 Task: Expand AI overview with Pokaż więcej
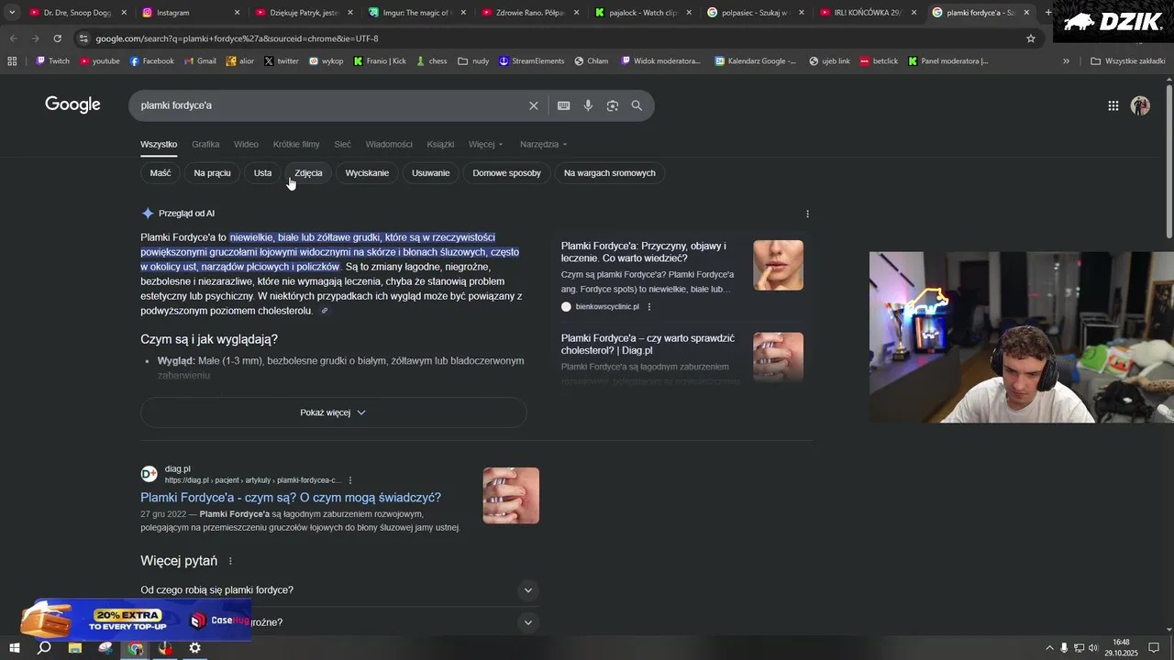333,412
